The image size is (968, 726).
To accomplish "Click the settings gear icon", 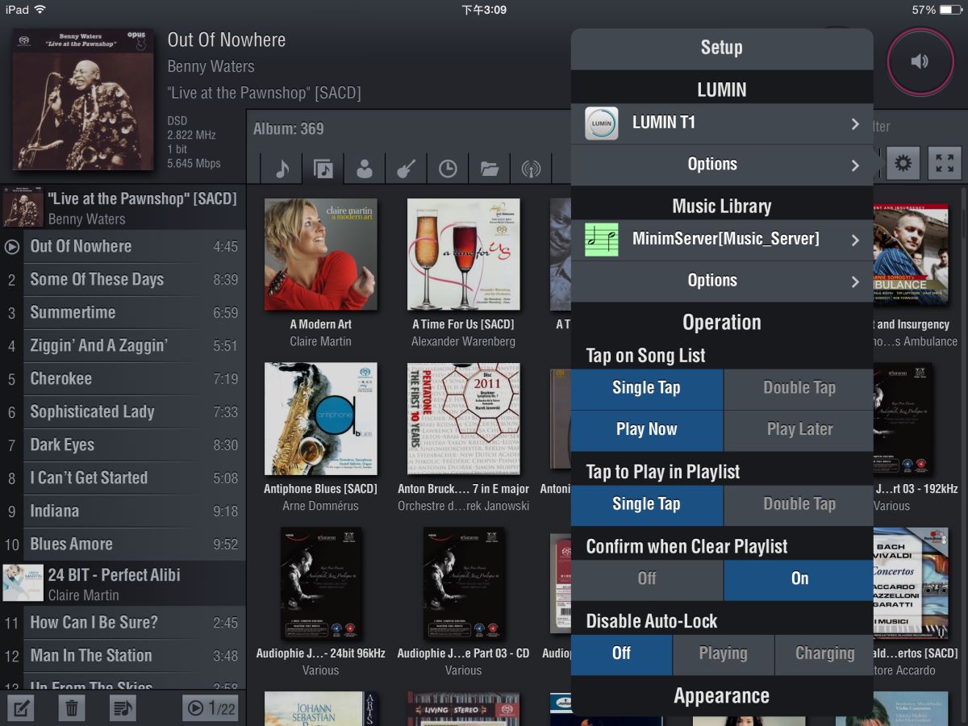I will point(903,163).
